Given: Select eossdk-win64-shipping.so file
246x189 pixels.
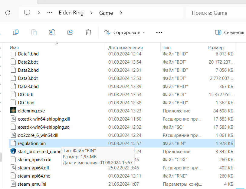Looking at the screenshot, I should [x=44, y=127].
